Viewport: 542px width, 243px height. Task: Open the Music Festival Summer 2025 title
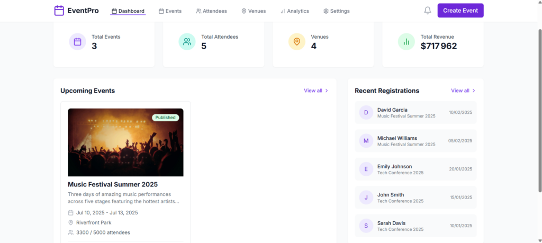[113, 184]
